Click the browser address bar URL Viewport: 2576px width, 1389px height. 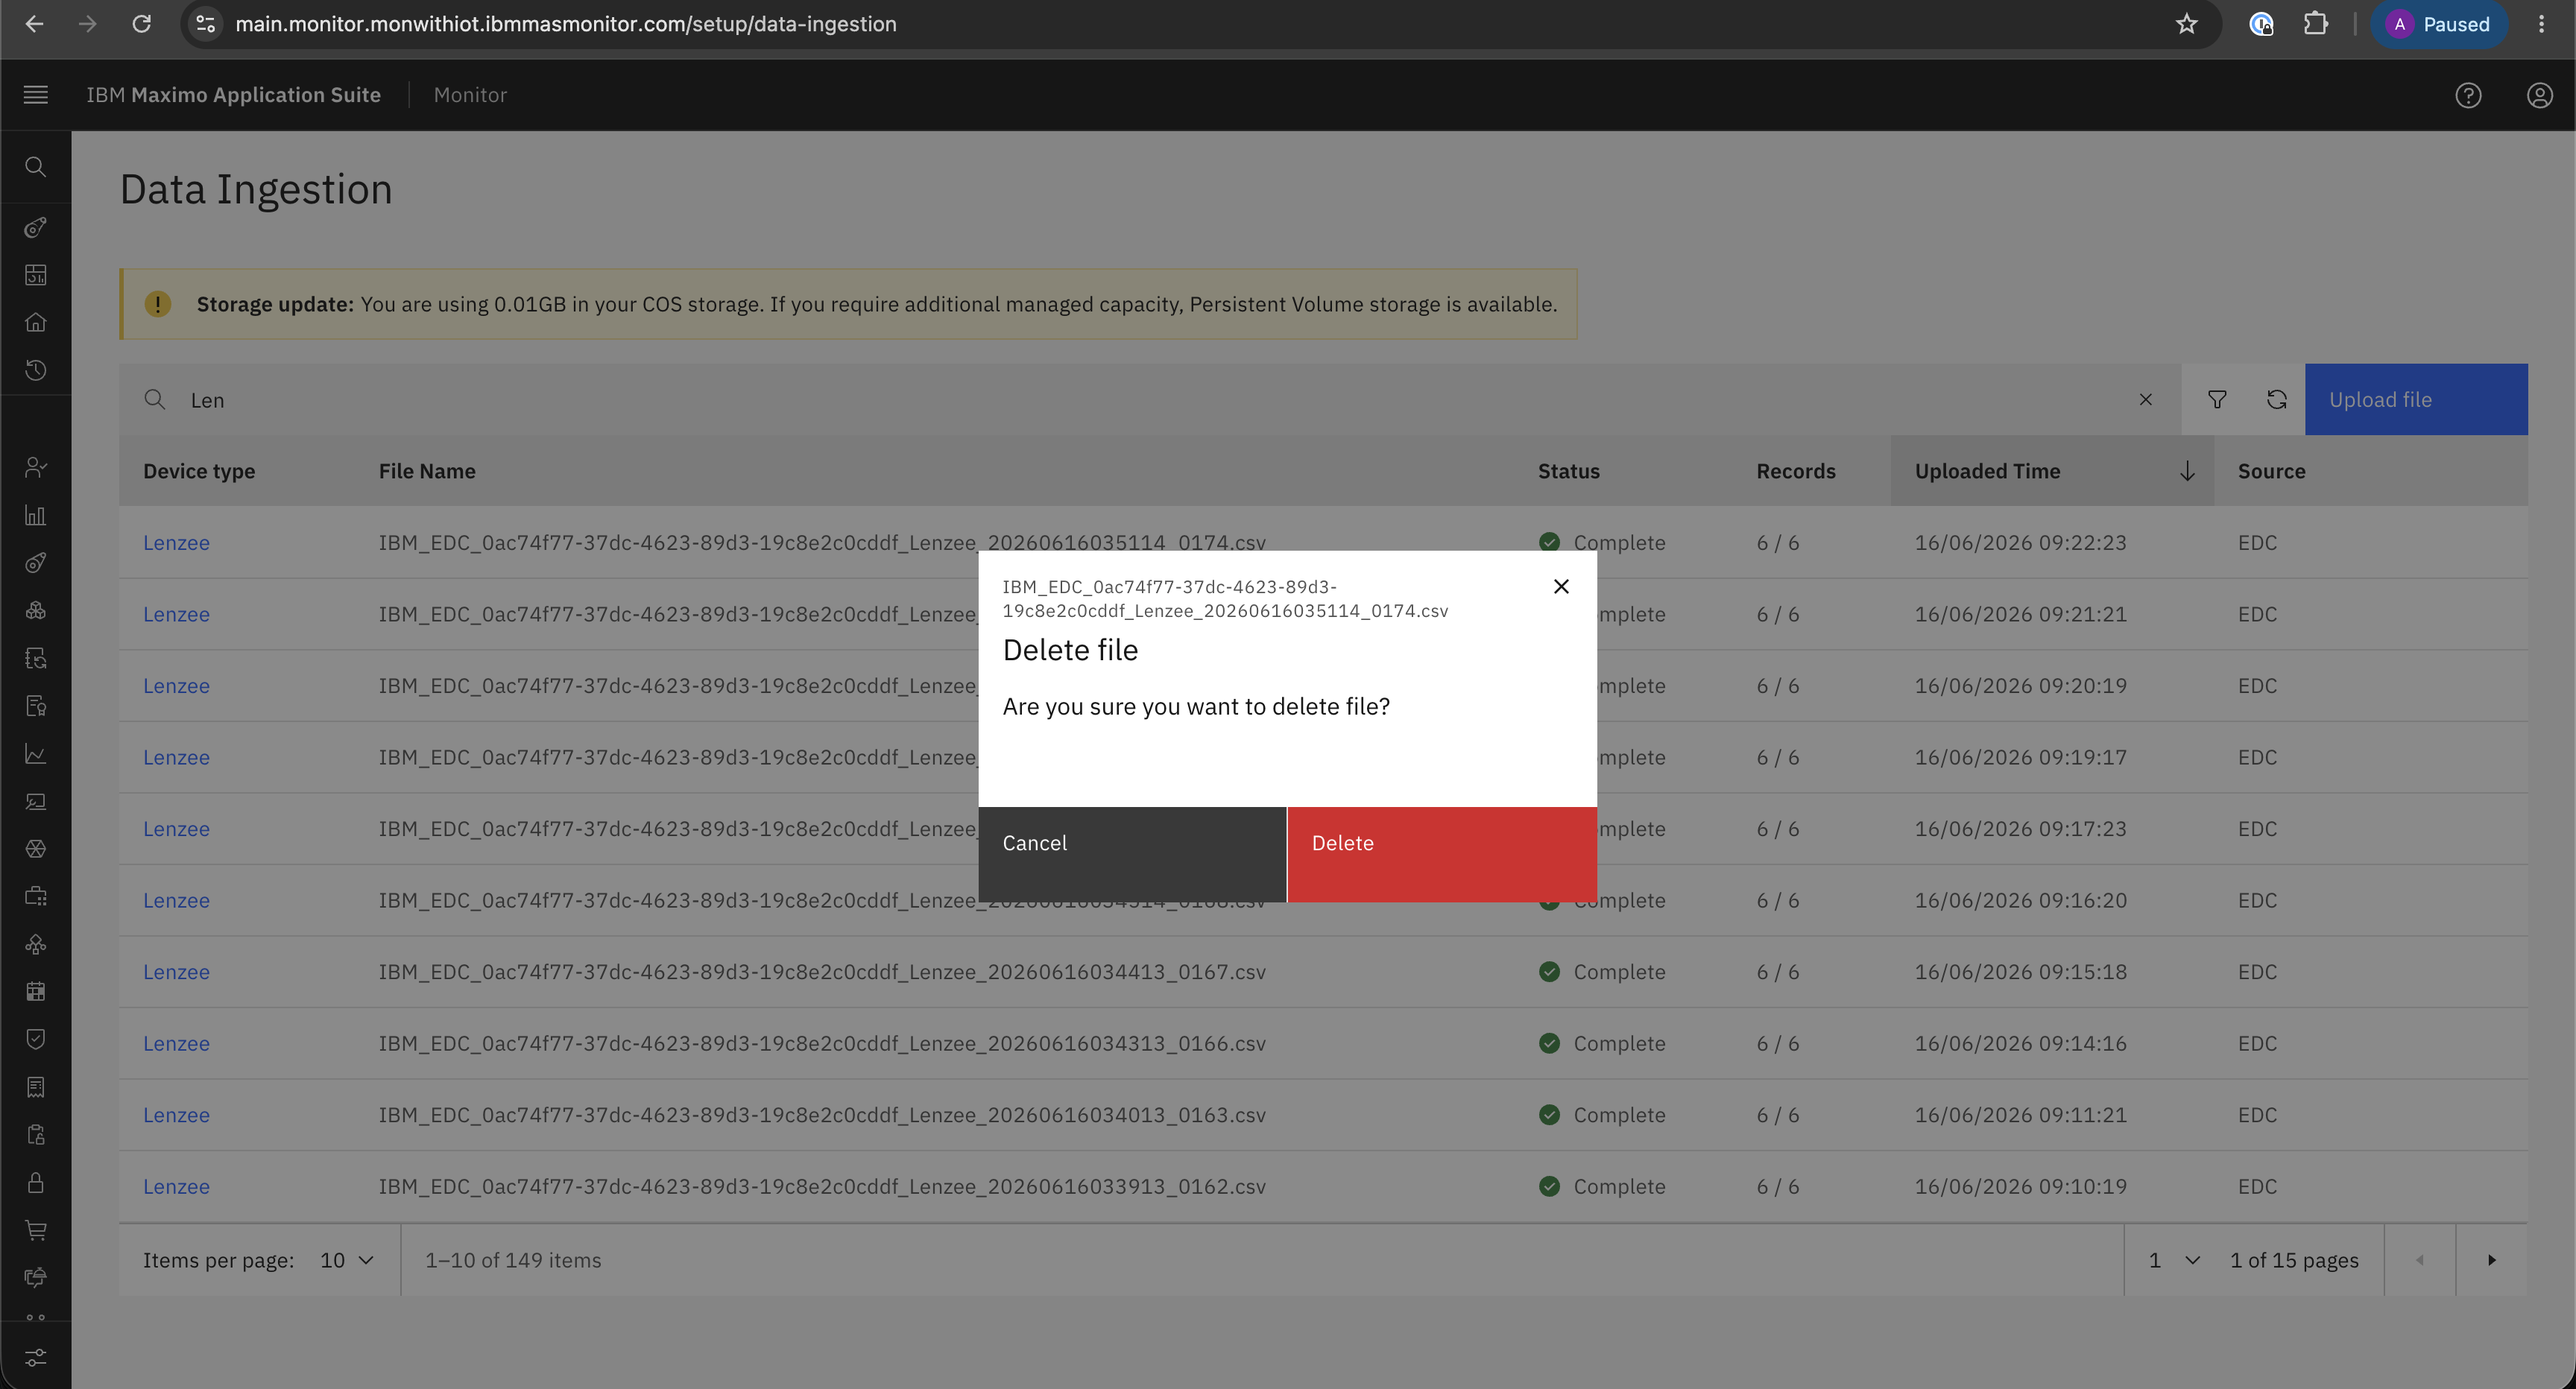[565, 24]
